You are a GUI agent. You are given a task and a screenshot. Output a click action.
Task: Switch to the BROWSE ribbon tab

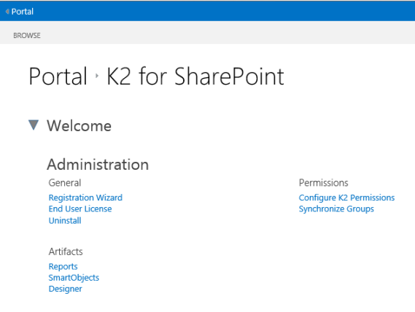click(27, 36)
